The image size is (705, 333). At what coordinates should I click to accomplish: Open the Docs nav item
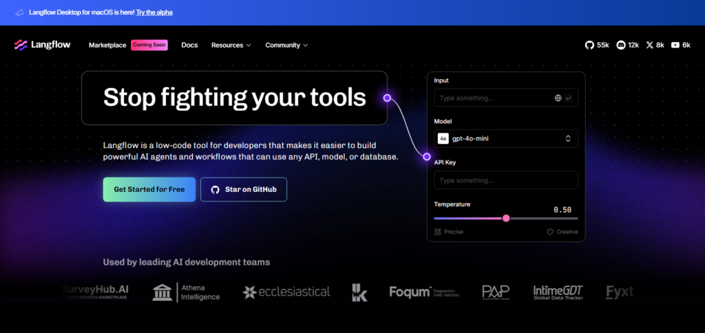(190, 45)
